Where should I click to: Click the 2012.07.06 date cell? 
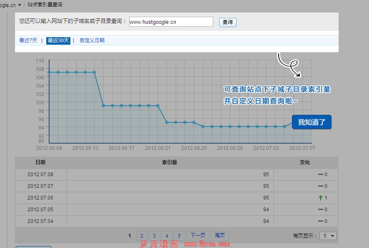[40, 198]
